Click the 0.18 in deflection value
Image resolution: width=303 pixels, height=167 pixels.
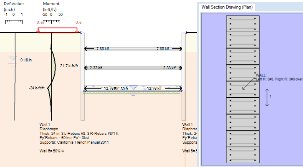tap(26, 60)
